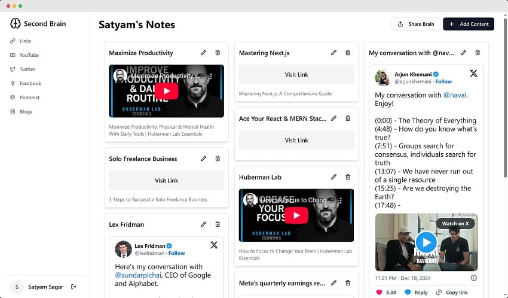The image size is (508, 298).
Task: Click the @lexfridman handle
Action: (149, 253)
